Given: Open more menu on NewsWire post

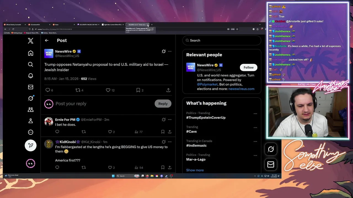Looking at the screenshot, I should click(x=170, y=51).
